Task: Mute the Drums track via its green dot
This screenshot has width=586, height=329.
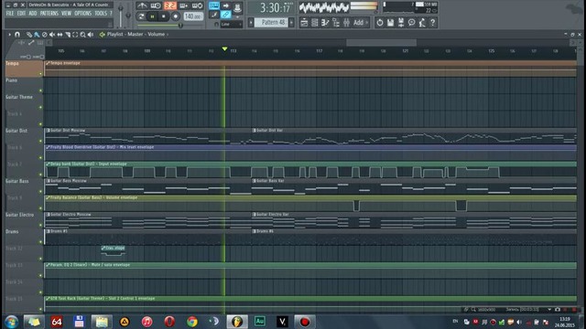Action: [x=40, y=241]
